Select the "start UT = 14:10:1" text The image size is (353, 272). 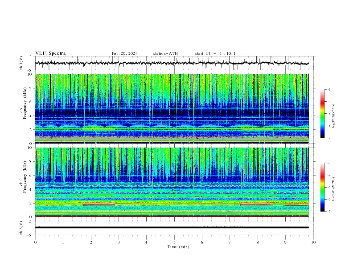[215, 53]
